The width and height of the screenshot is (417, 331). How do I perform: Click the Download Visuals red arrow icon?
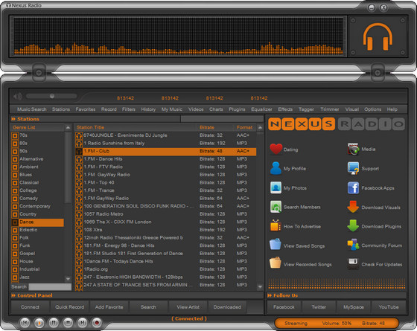353,207
